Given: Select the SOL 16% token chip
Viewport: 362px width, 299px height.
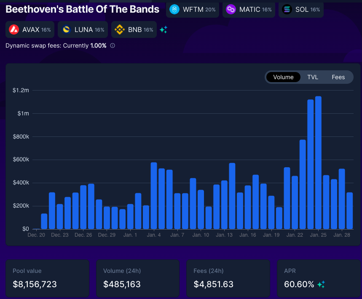Looking at the screenshot, I should [301, 9].
